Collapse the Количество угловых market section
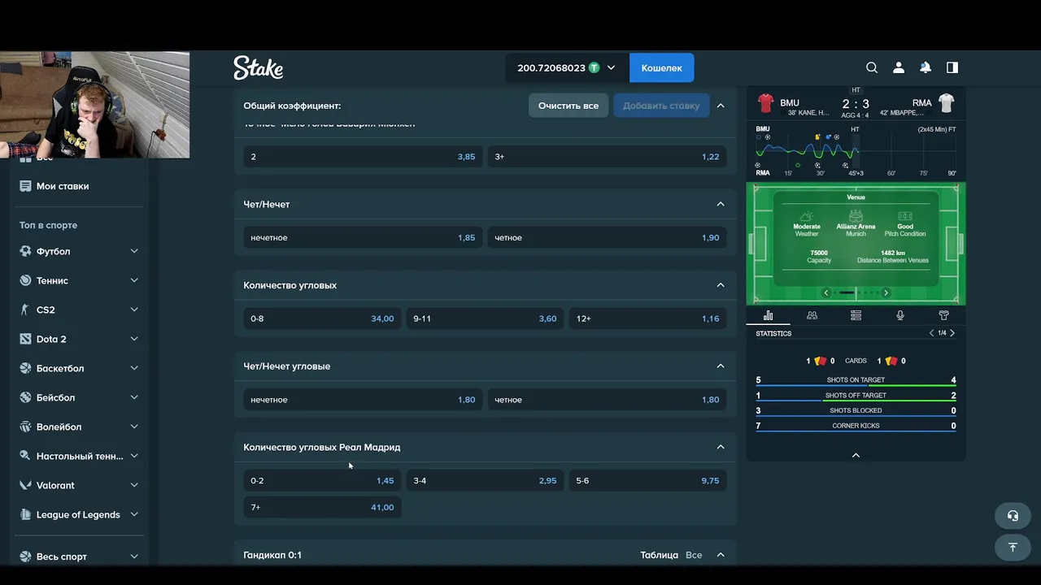1041x585 pixels. pos(721,285)
